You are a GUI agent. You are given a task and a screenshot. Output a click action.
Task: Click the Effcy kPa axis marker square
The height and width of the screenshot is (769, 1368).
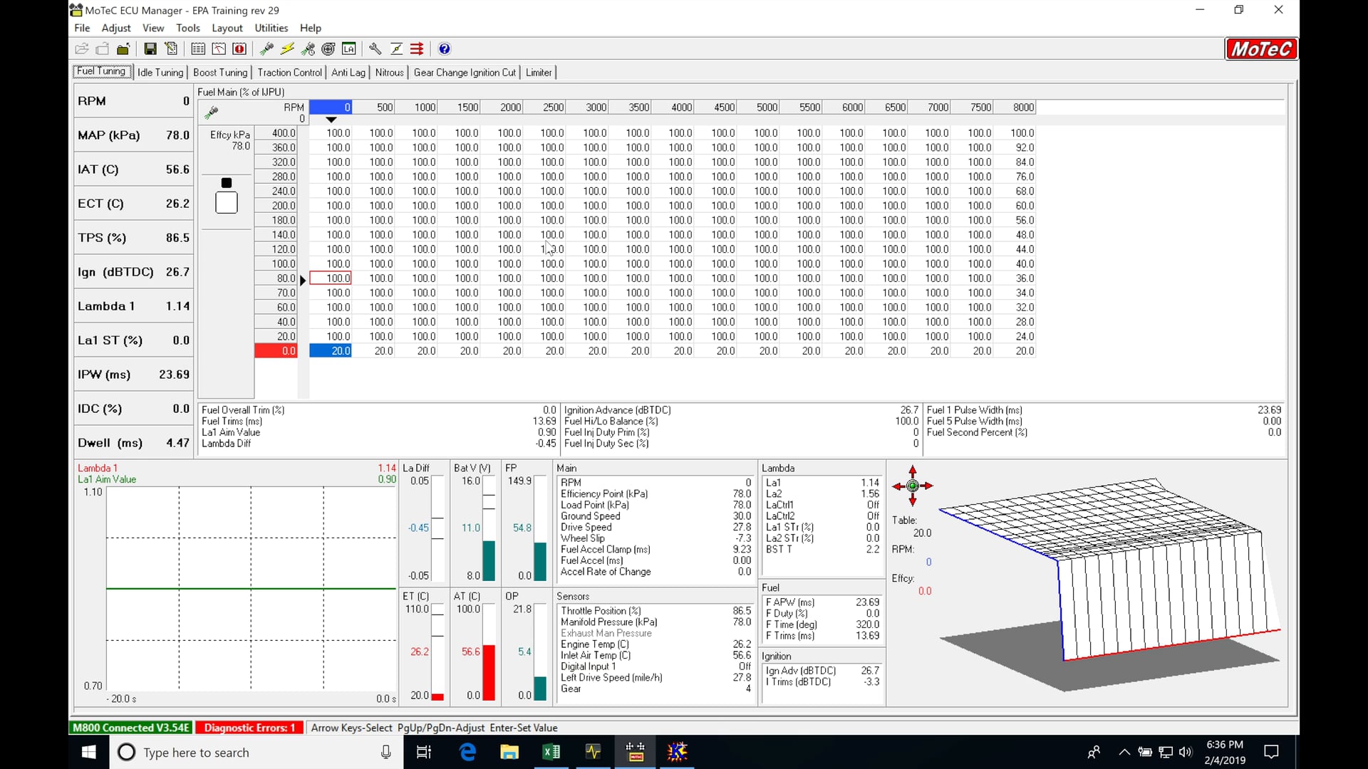coord(226,182)
